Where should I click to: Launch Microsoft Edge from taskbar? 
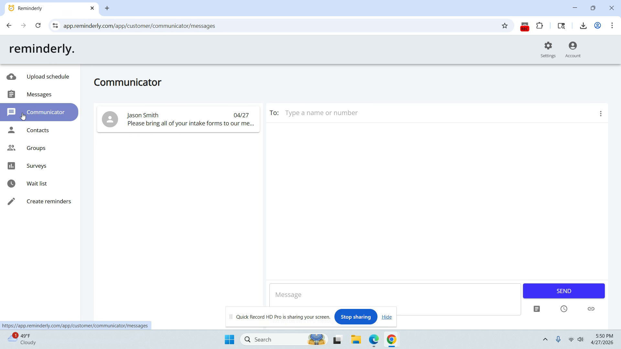pos(374,340)
